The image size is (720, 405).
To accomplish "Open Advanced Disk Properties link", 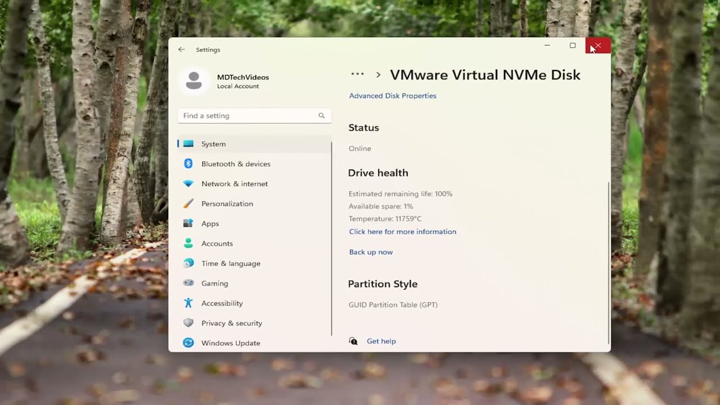I will [393, 96].
